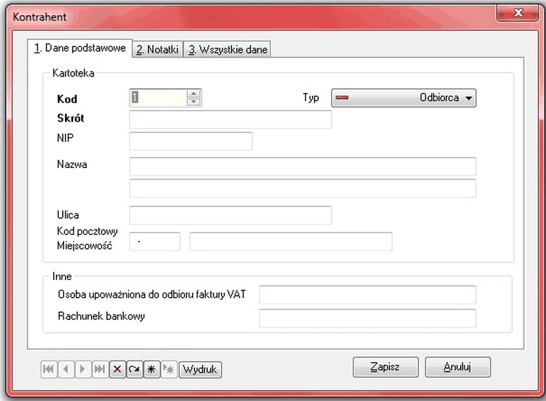Click the Kod pocztowy field with dash
546x401 pixels.
[x=155, y=241]
